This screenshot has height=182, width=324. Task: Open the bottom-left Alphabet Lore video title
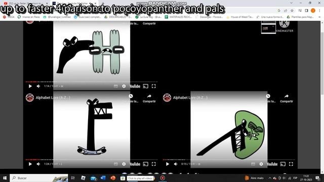53,98
